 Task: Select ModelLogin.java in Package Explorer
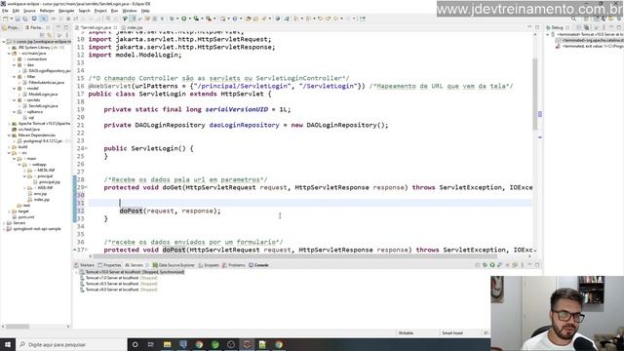pos(43,95)
